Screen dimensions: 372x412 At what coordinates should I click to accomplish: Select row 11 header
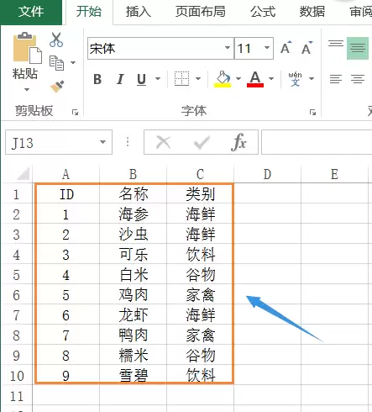17,396
